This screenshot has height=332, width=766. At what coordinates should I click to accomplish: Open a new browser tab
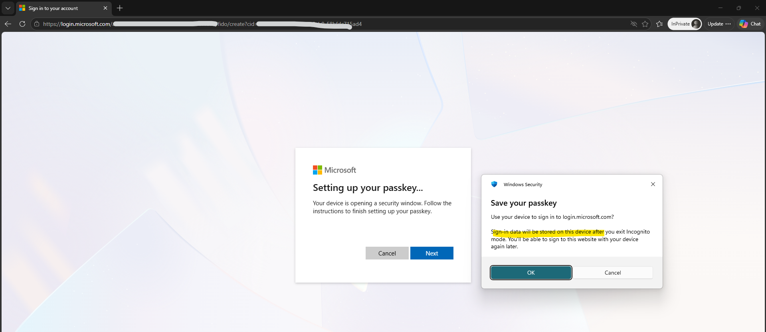(120, 8)
